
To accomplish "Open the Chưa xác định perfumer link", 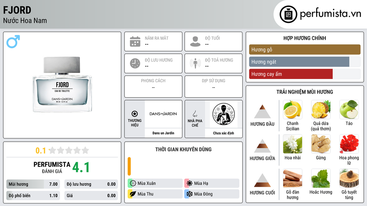I will 224,133.
